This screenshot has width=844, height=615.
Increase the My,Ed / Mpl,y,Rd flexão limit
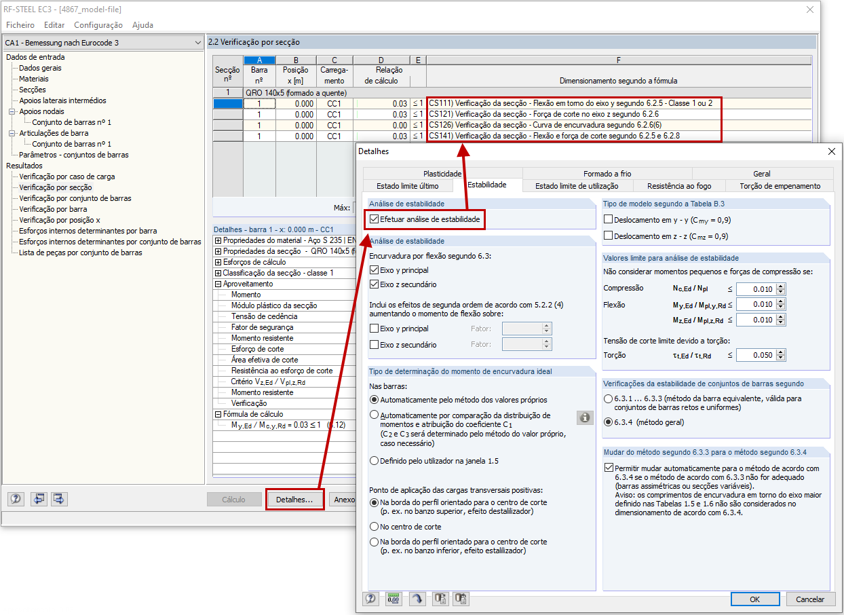780,301
